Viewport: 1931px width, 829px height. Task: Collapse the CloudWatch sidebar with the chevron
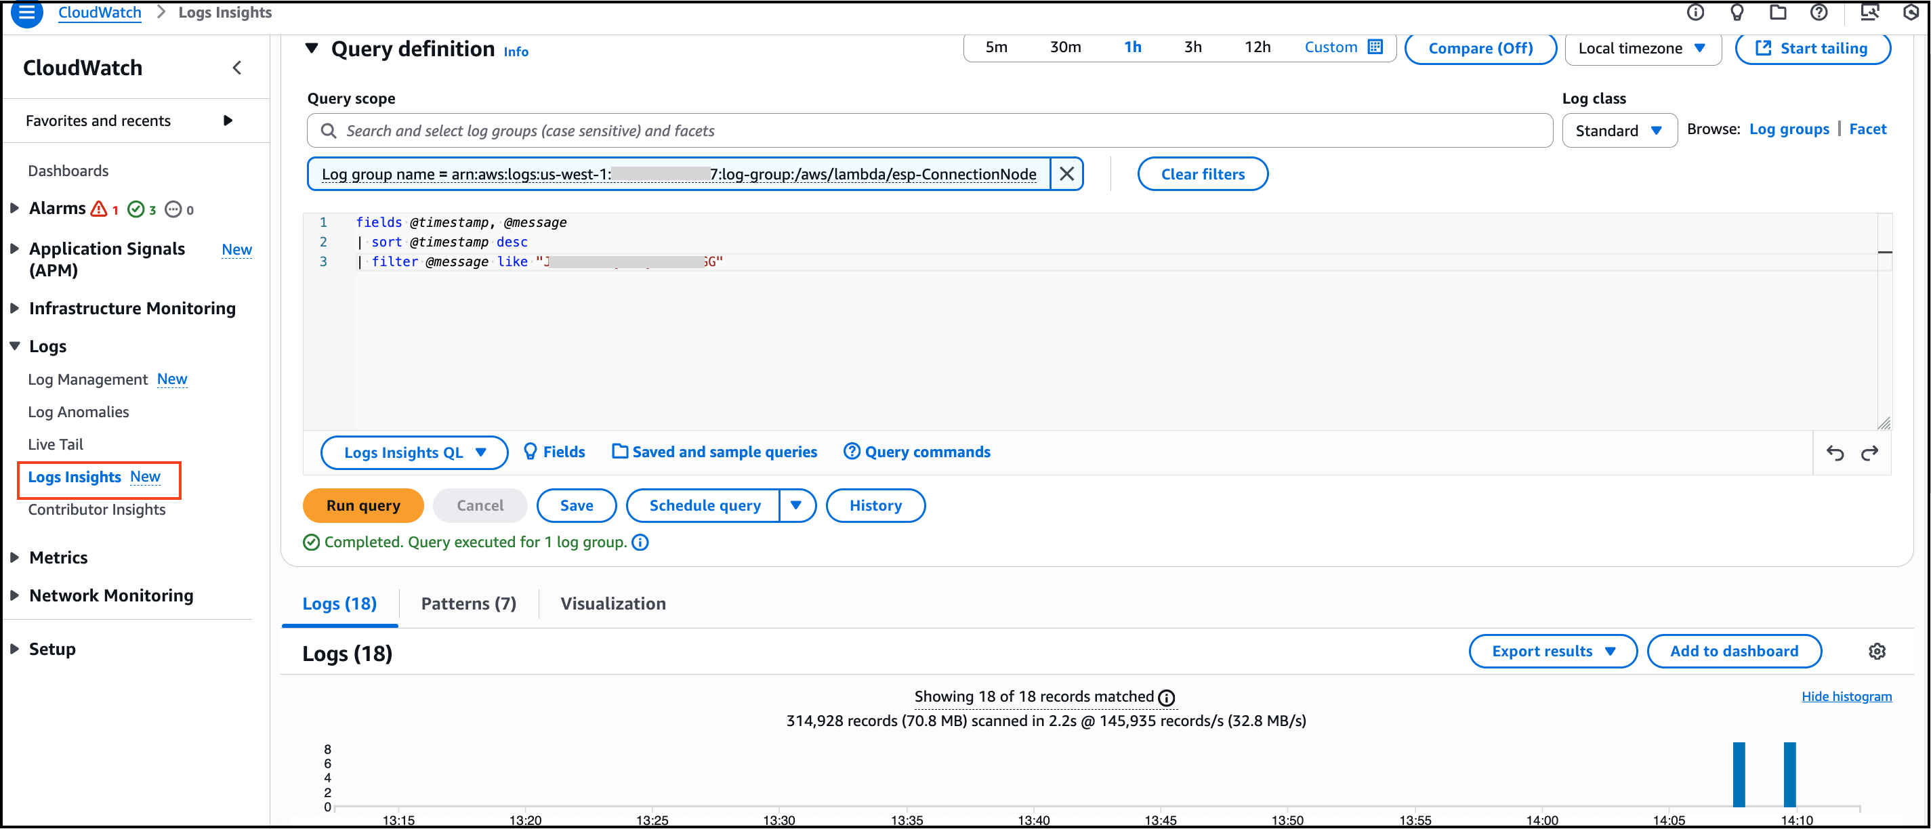[237, 68]
